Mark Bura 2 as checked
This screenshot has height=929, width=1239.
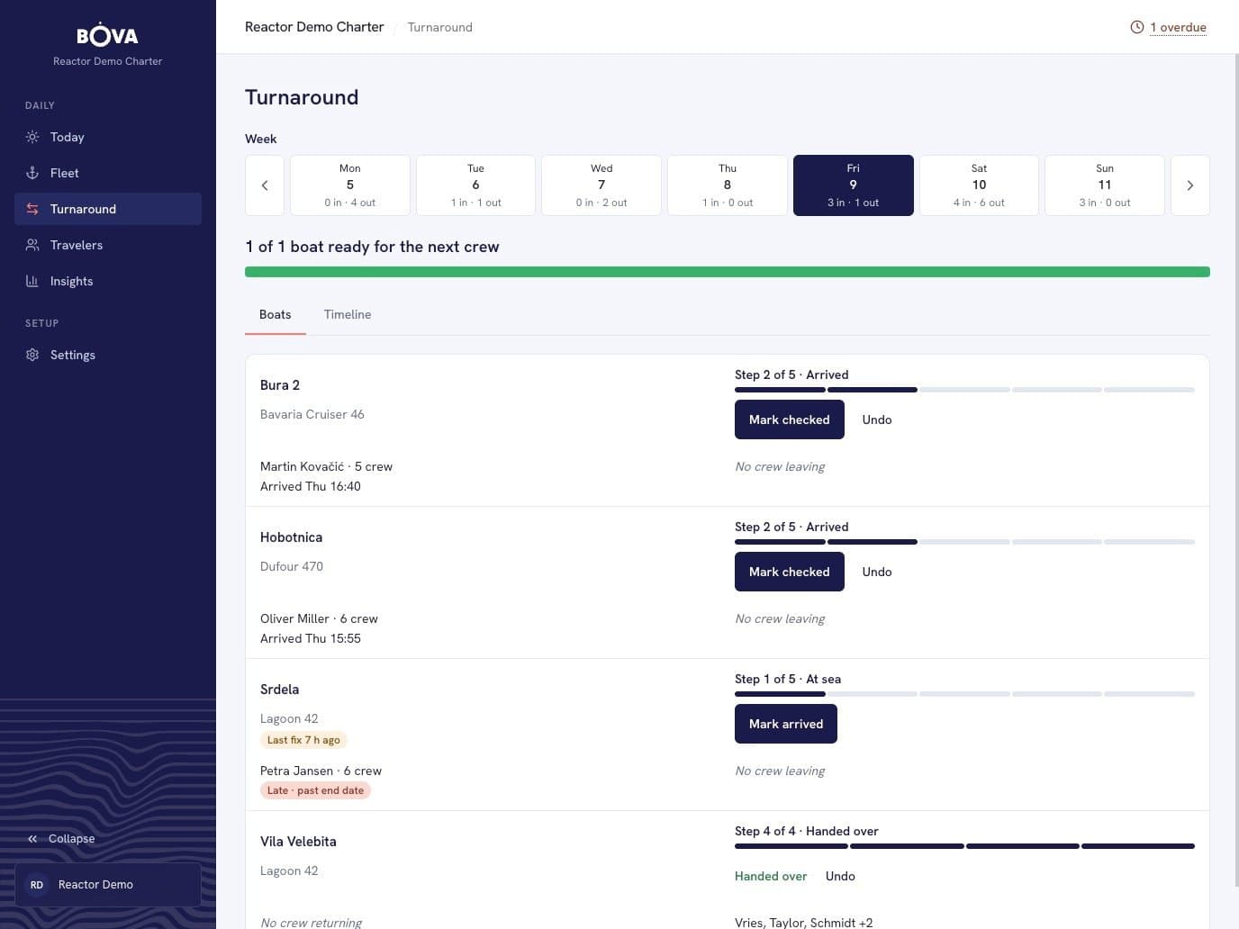pyautogui.click(x=790, y=419)
